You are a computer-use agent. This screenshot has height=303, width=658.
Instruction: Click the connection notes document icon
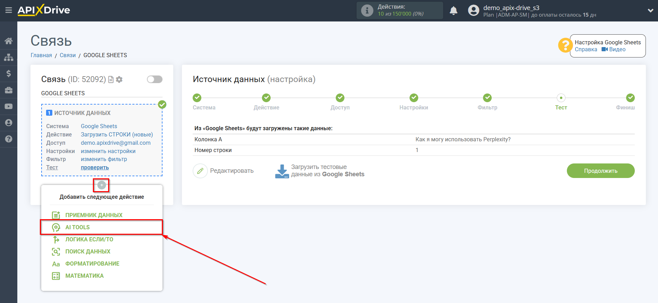click(111, 80)
